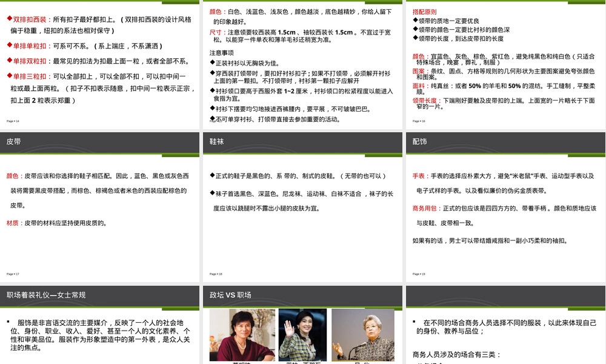This screenshot has height=364, width=606.
Task: Select the tie 搭配原则 slide (Page 16)
Action: (x=505, y=64)
